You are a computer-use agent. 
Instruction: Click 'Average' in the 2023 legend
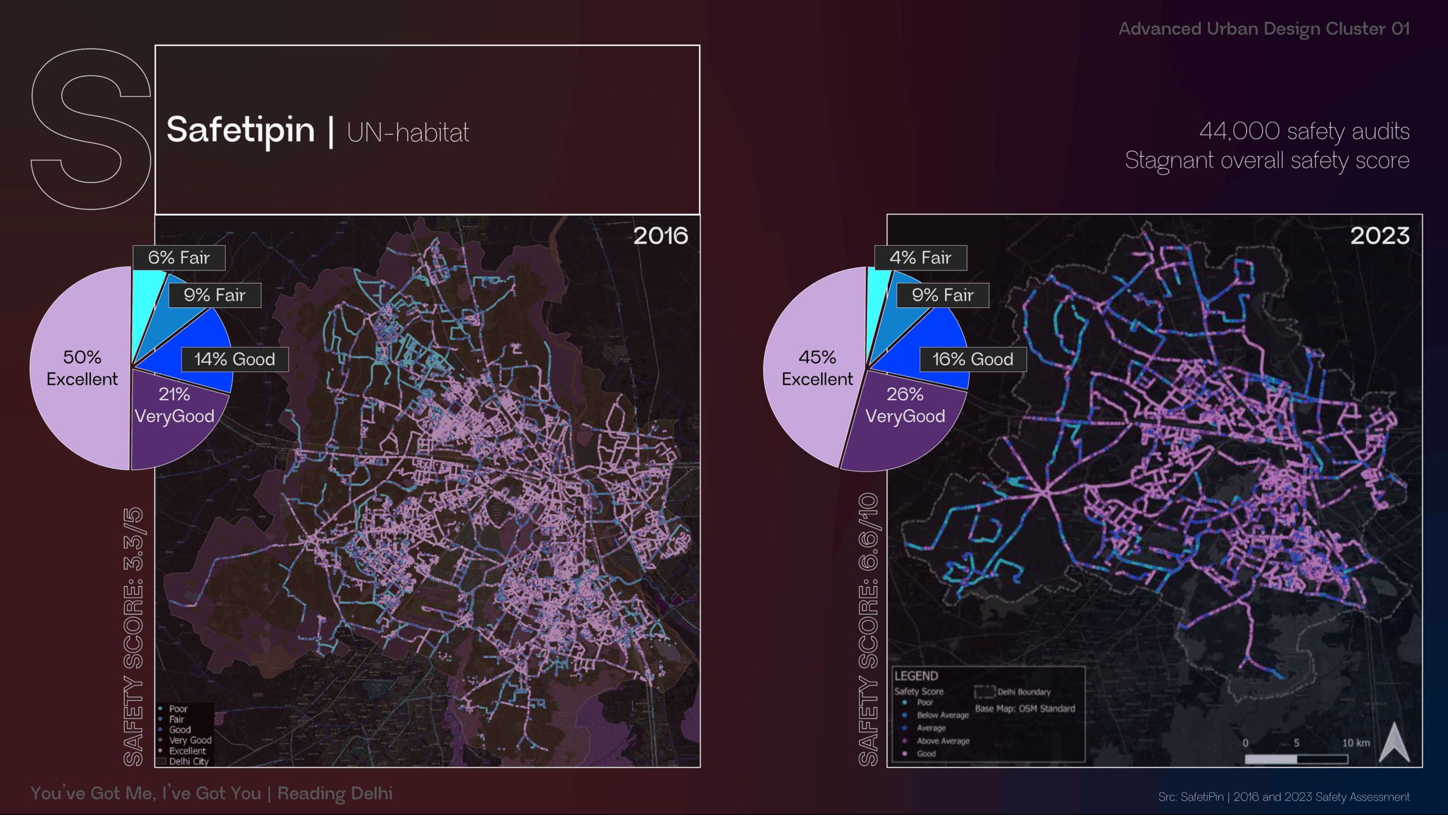click(931, 728)
